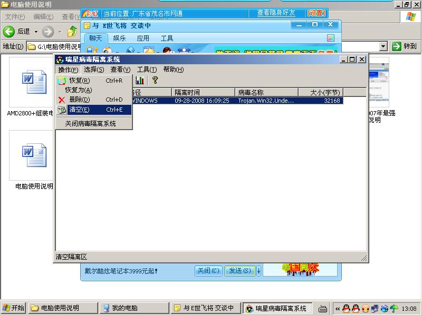
Task: Click the skin color icon in chat window
Action: tap(331, 38)
